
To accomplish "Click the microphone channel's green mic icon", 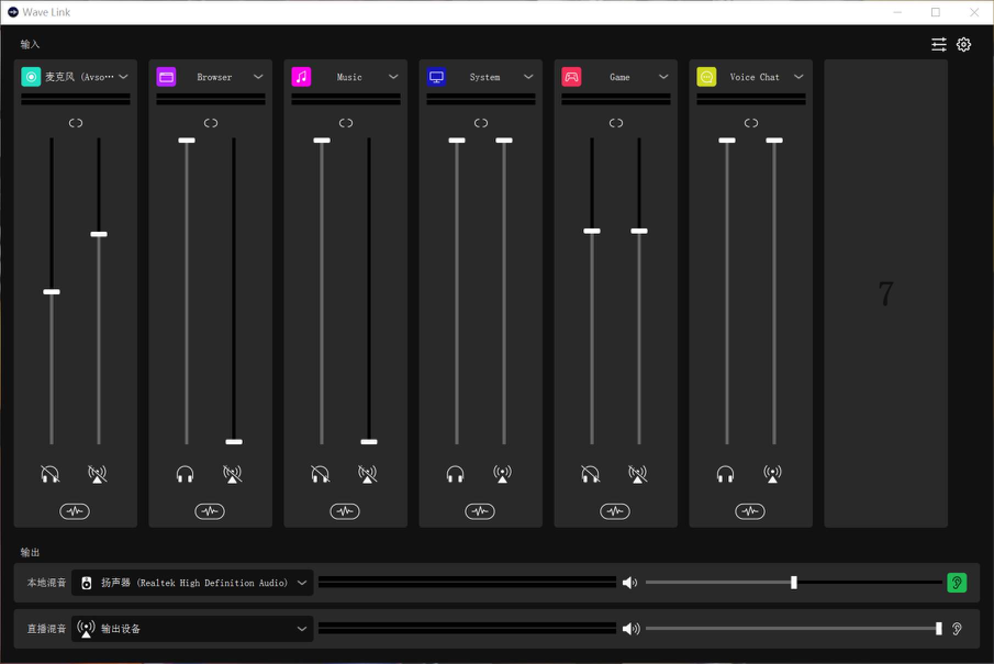I will pyautogui.click(x=31, y=77).
